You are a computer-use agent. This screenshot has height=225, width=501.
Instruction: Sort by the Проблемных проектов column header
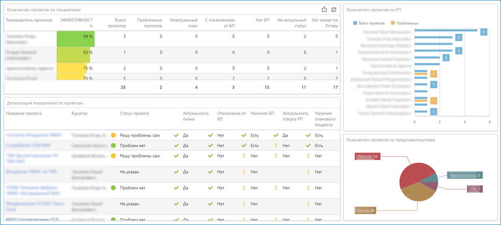click(149, 23)
